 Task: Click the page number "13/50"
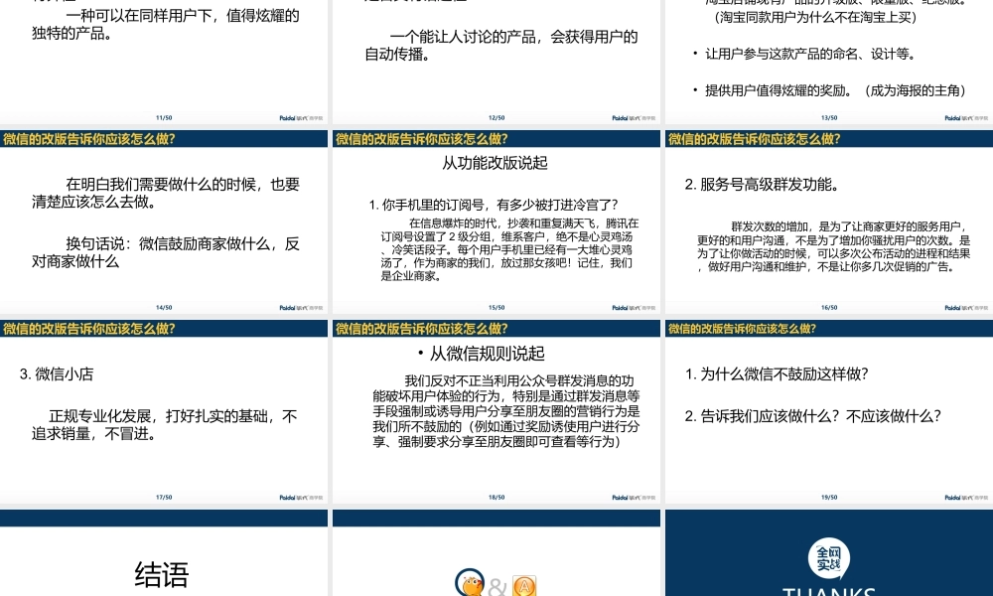click(829, 116)
